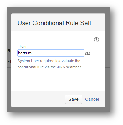Open help via the question mark icon

pyautogui.click(x=96, y=40)
